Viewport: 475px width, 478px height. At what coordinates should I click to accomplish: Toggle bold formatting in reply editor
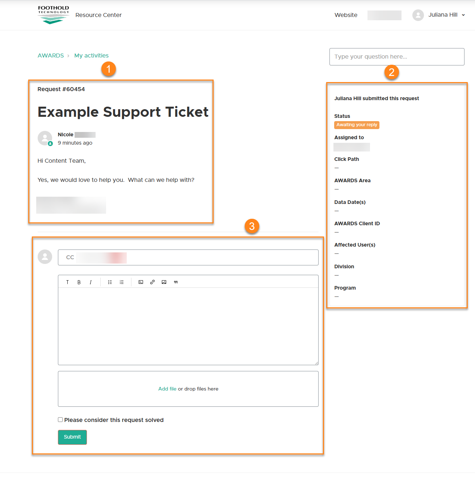(79, 282)
